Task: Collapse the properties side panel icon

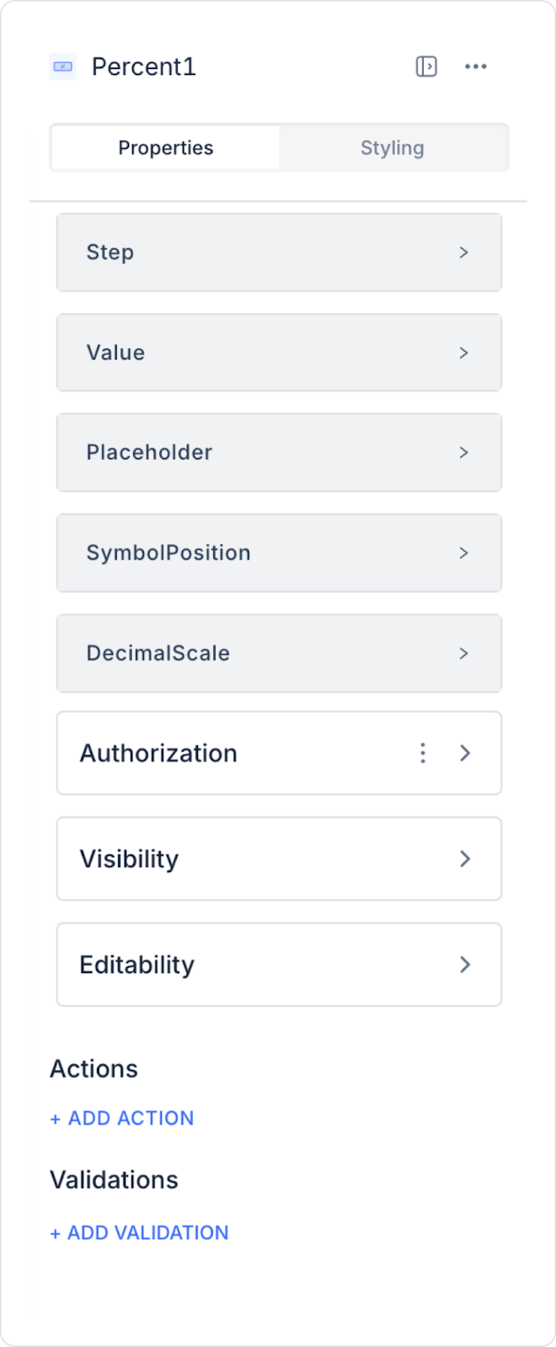Action: click(426, 67)
